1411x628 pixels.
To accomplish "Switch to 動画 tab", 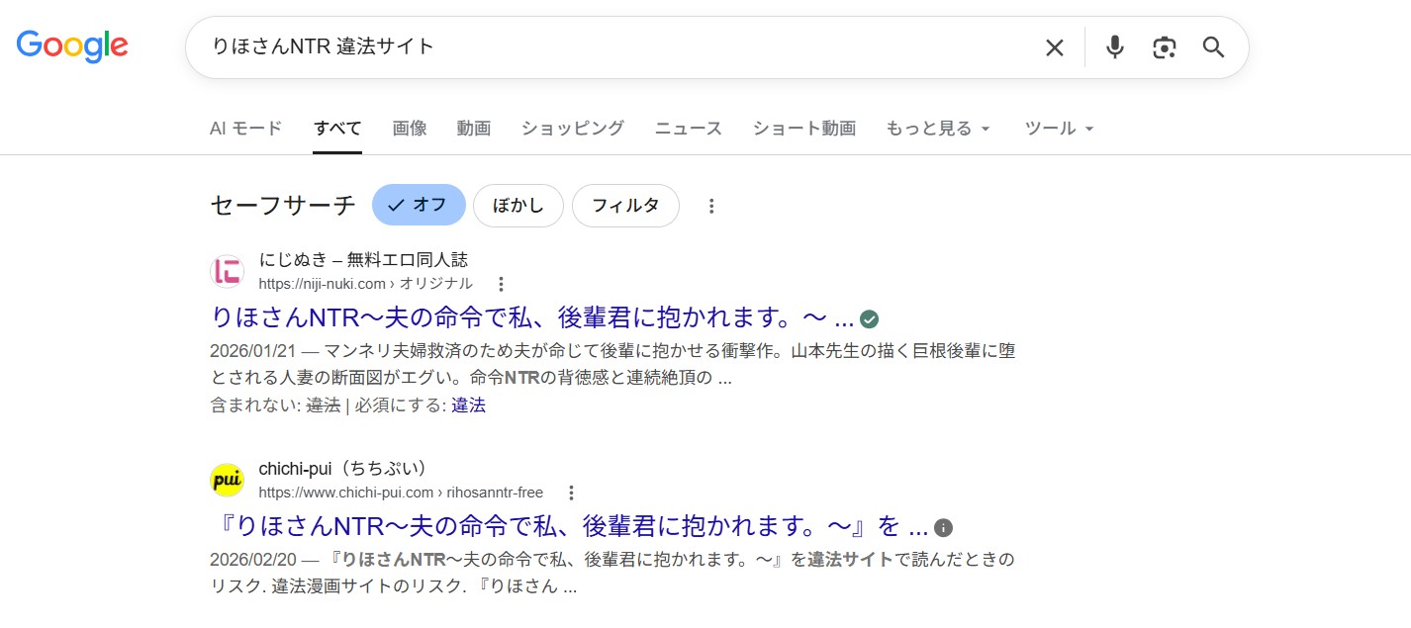I will pos(474,129).
